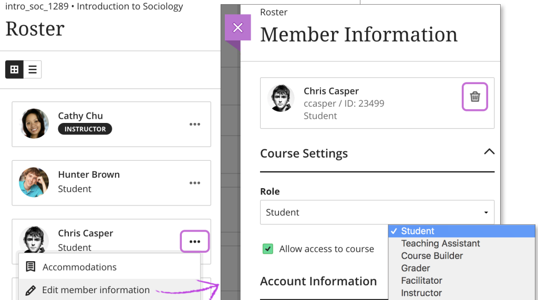Choose Accommodations from the context menu
Screen dimensions: 538x300
click(109, 267)
